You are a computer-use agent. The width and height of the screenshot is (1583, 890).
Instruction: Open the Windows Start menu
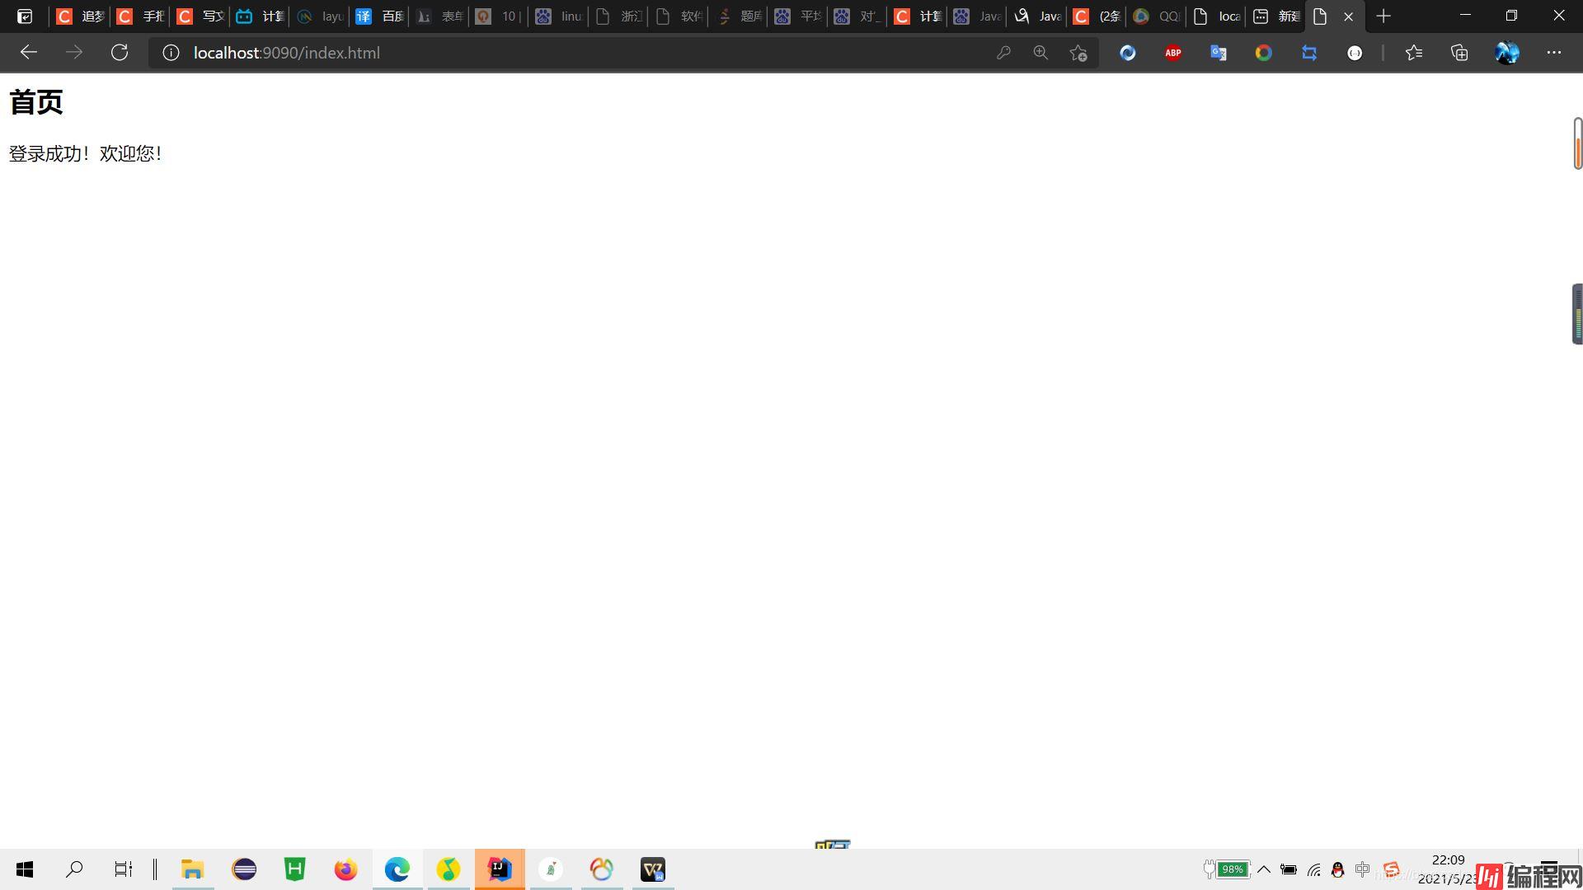pyautogui.click(x=25, y=869)
